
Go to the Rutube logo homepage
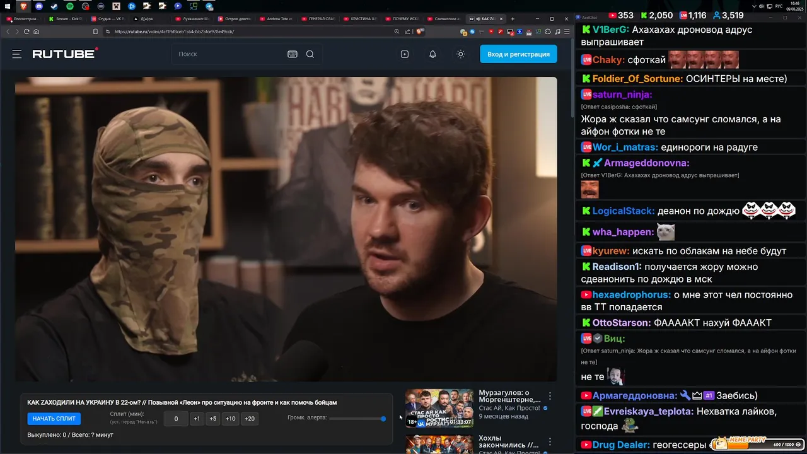click(x=66, y=54)
